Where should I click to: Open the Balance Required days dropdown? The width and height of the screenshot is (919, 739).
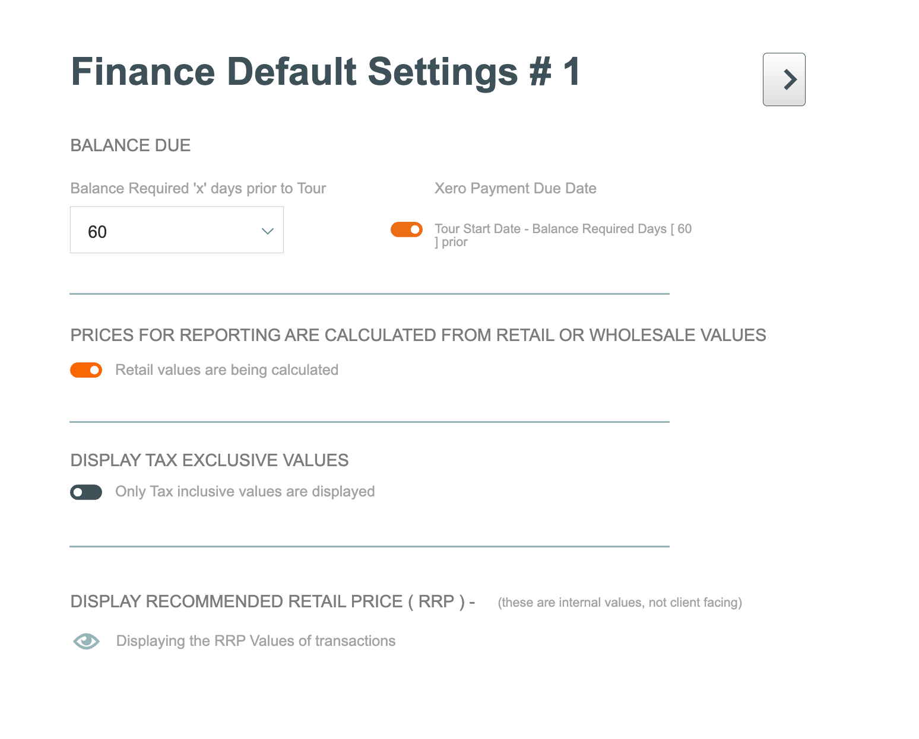click(x=176, y=230)
